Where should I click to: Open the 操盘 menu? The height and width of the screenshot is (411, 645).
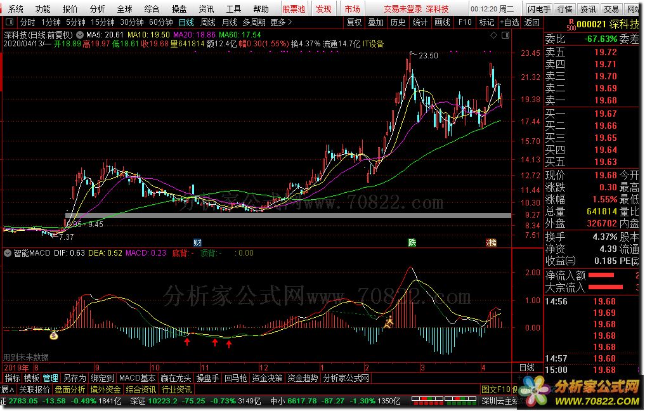coord(179,9)
